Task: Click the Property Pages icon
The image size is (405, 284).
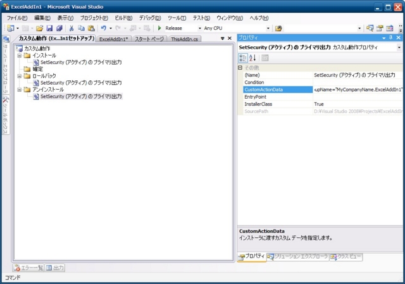Action: click(265, 58)
